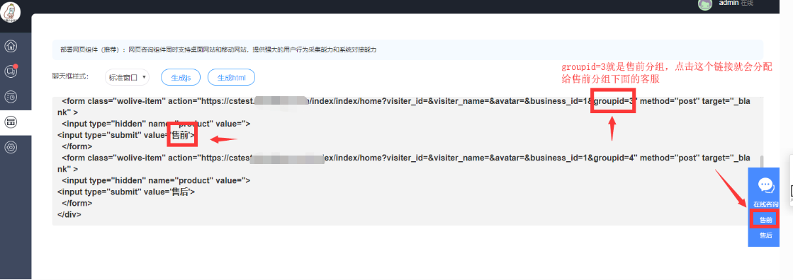Open the history records sidebar icon
This screenshot has height=280, width=793.
11,96
